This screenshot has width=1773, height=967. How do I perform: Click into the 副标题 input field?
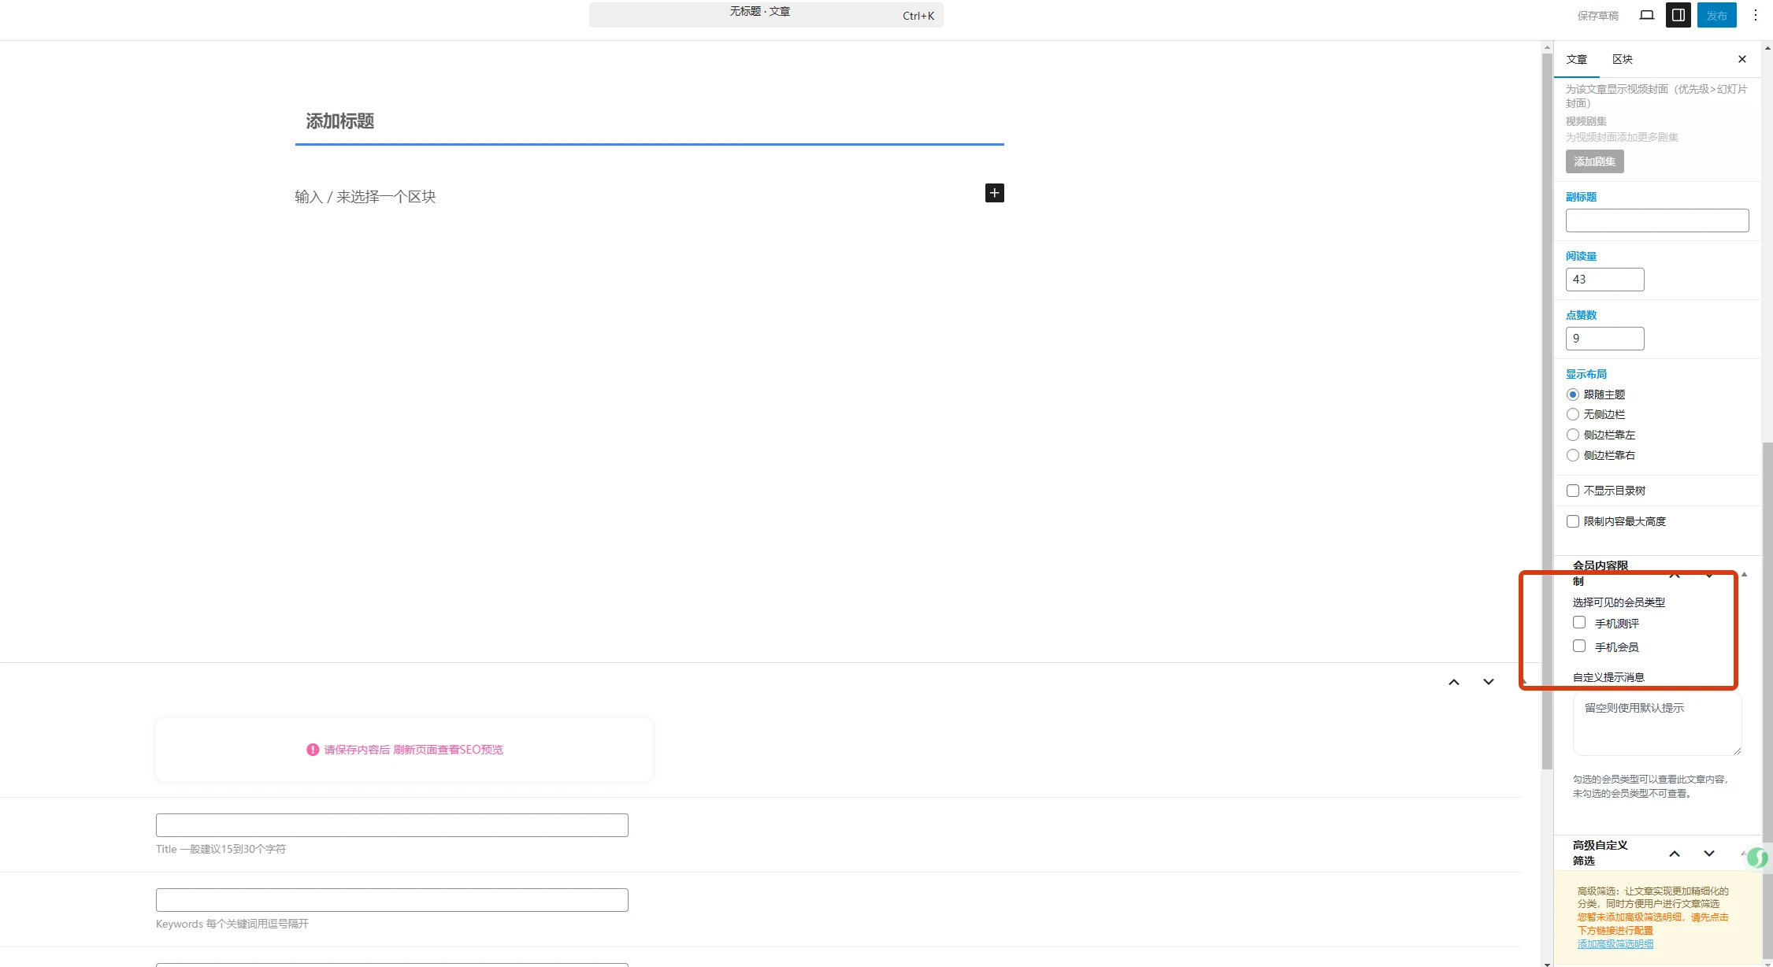pyautogui.click(x=1656, y=220)
